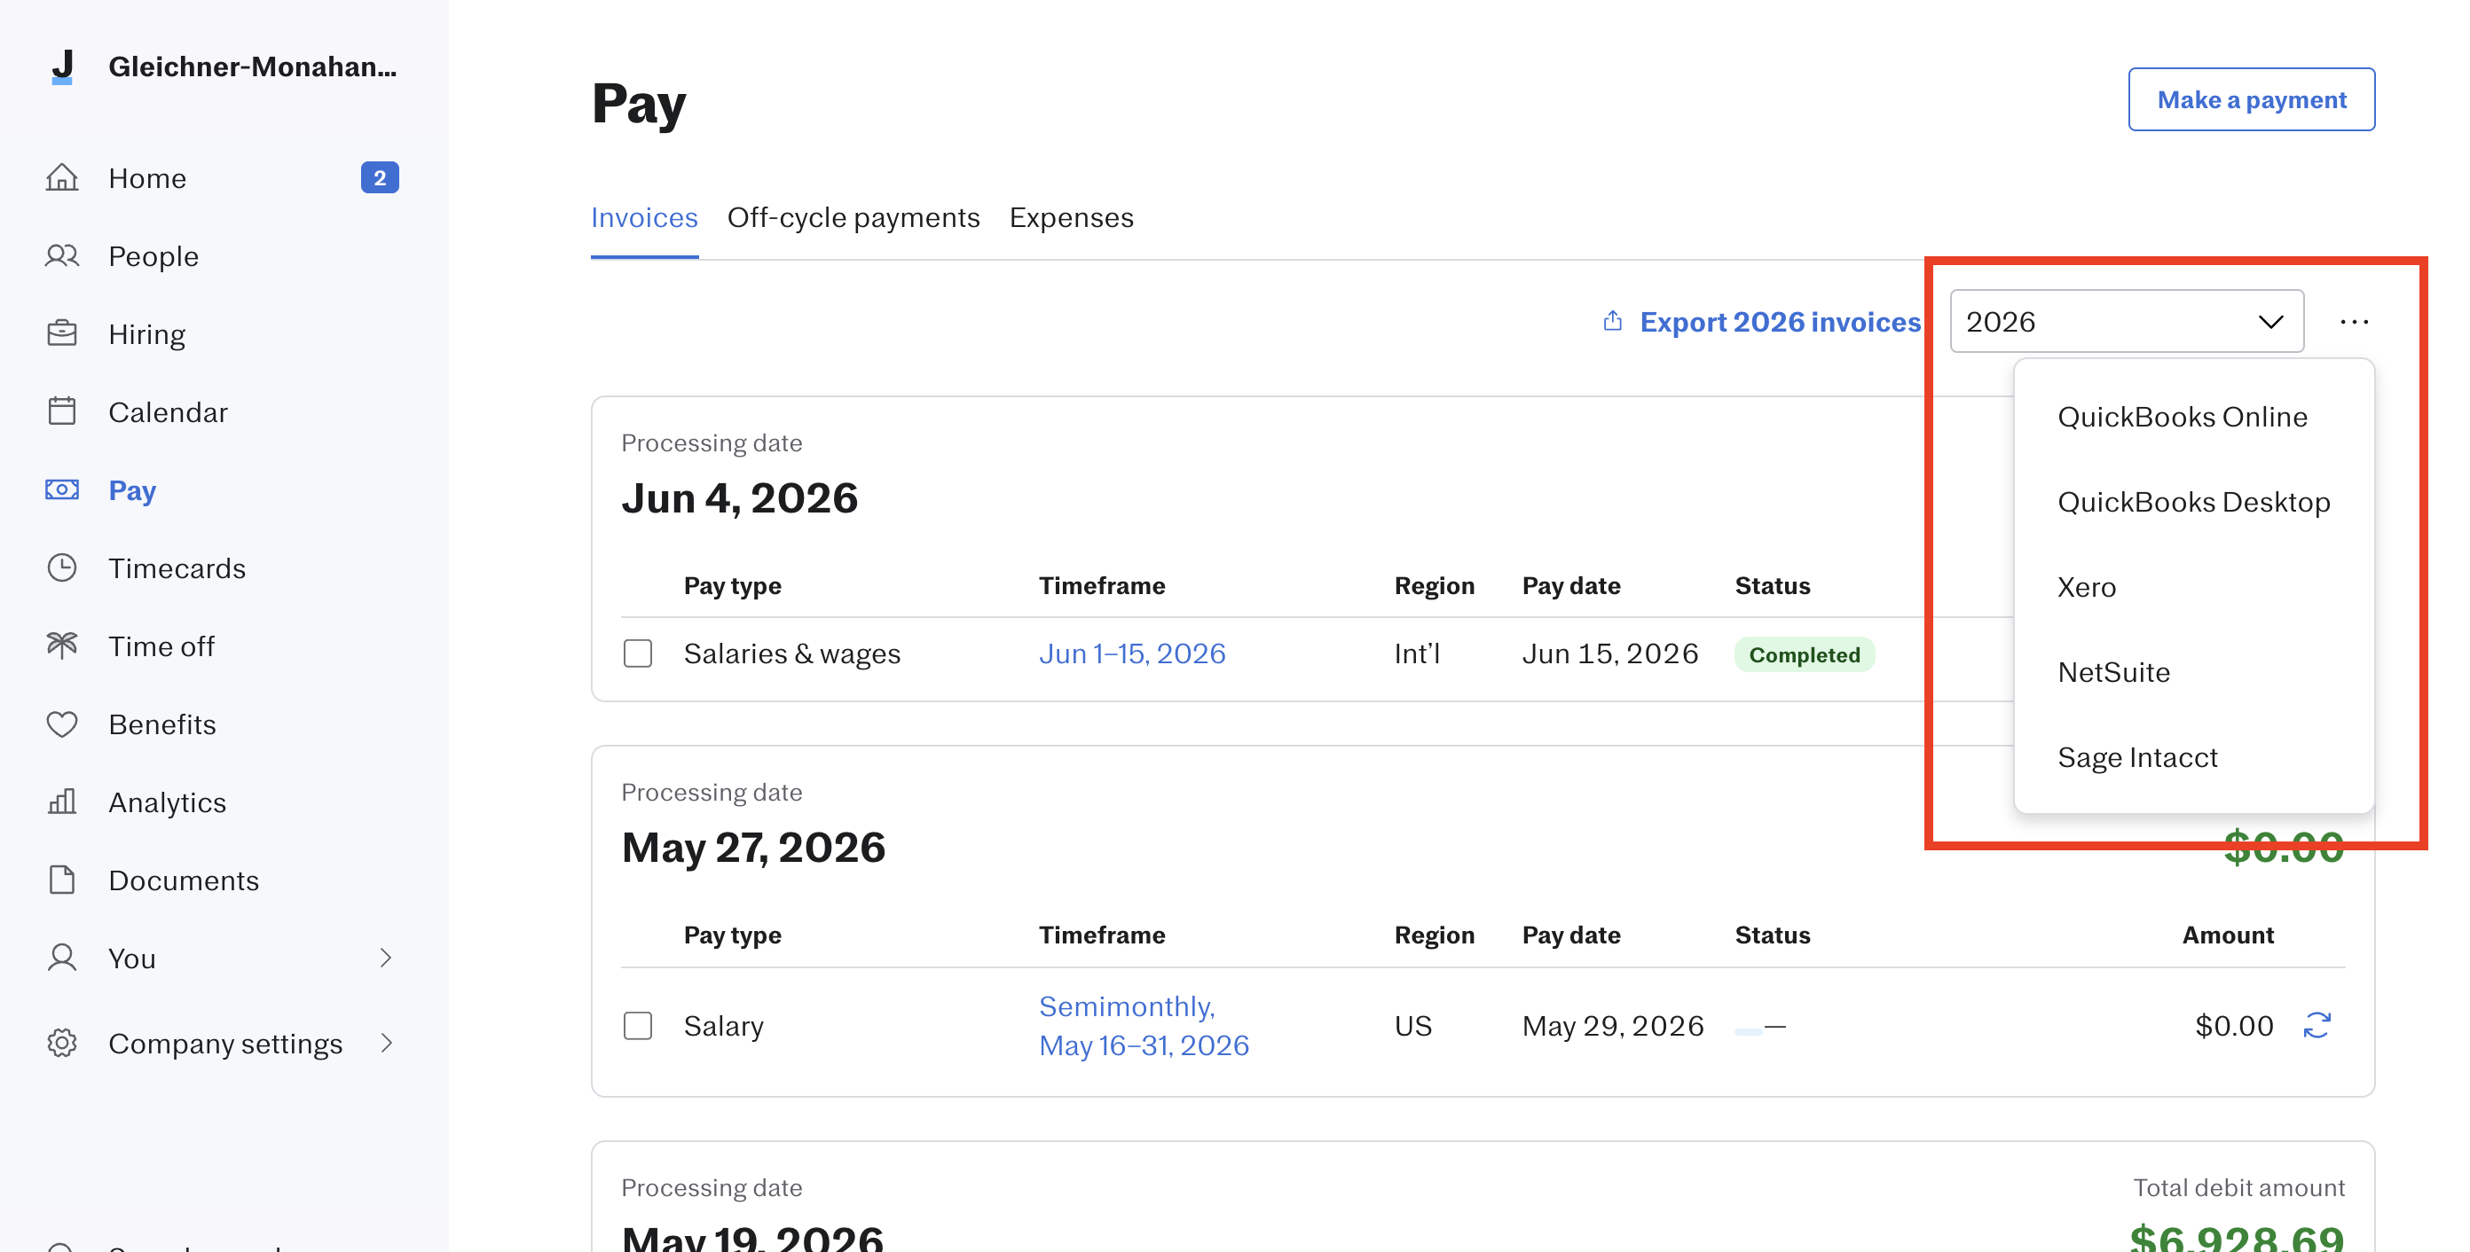Switch to the Off-cycle payments tab
This screenshot has width=2470, height=1252.
(853, 217)
